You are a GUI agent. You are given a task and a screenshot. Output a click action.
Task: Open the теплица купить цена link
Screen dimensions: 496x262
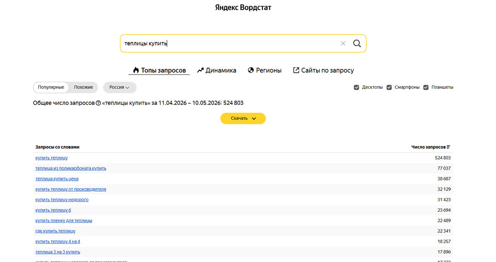pyautogui.click(x=57, y=179)
